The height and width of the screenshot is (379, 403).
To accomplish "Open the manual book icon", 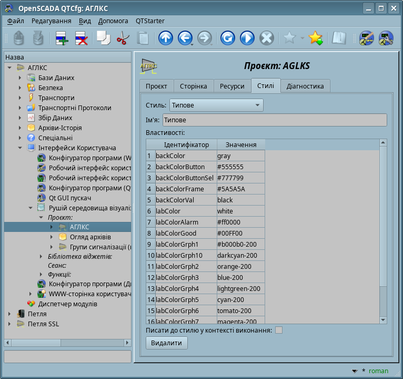I will (x=338, y=38).
